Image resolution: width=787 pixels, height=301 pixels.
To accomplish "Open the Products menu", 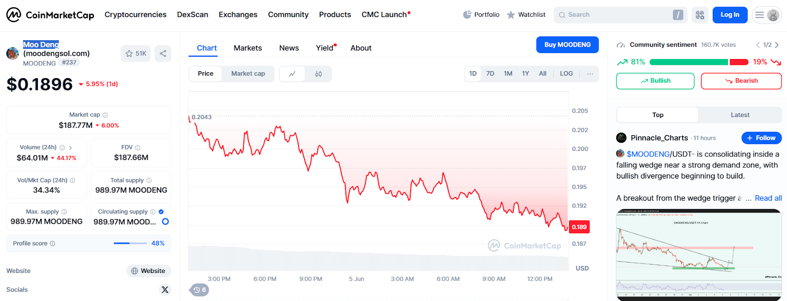I will [x=335, y=15].
